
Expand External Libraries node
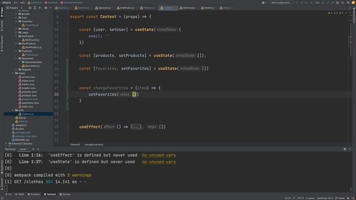point(6,143)
